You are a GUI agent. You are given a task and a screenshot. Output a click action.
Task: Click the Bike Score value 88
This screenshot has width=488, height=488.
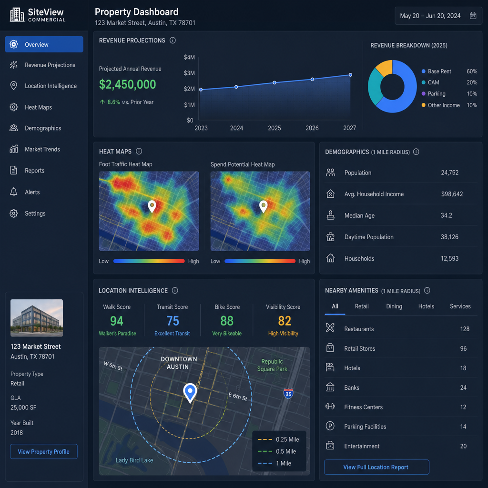point(227,321)
